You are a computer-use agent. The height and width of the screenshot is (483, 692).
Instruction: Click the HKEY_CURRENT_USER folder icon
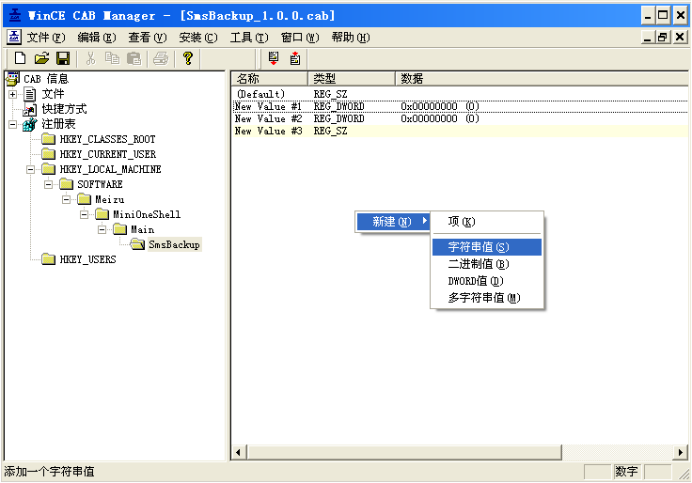[48, 154]
